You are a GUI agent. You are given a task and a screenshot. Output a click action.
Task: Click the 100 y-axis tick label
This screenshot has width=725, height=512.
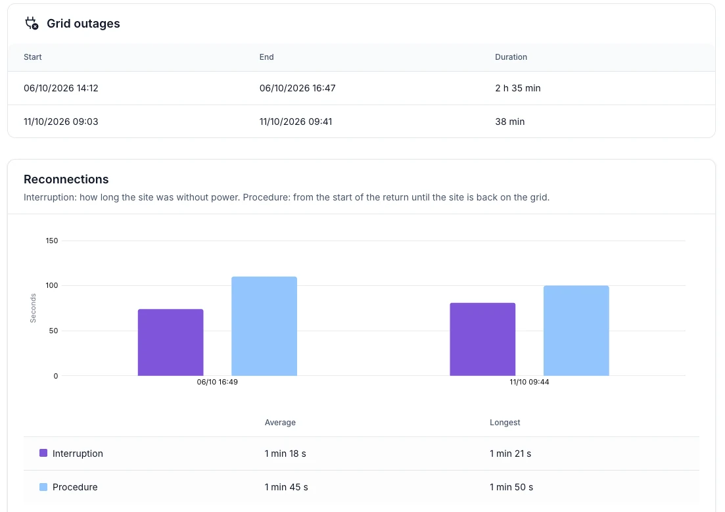point(52,285)
